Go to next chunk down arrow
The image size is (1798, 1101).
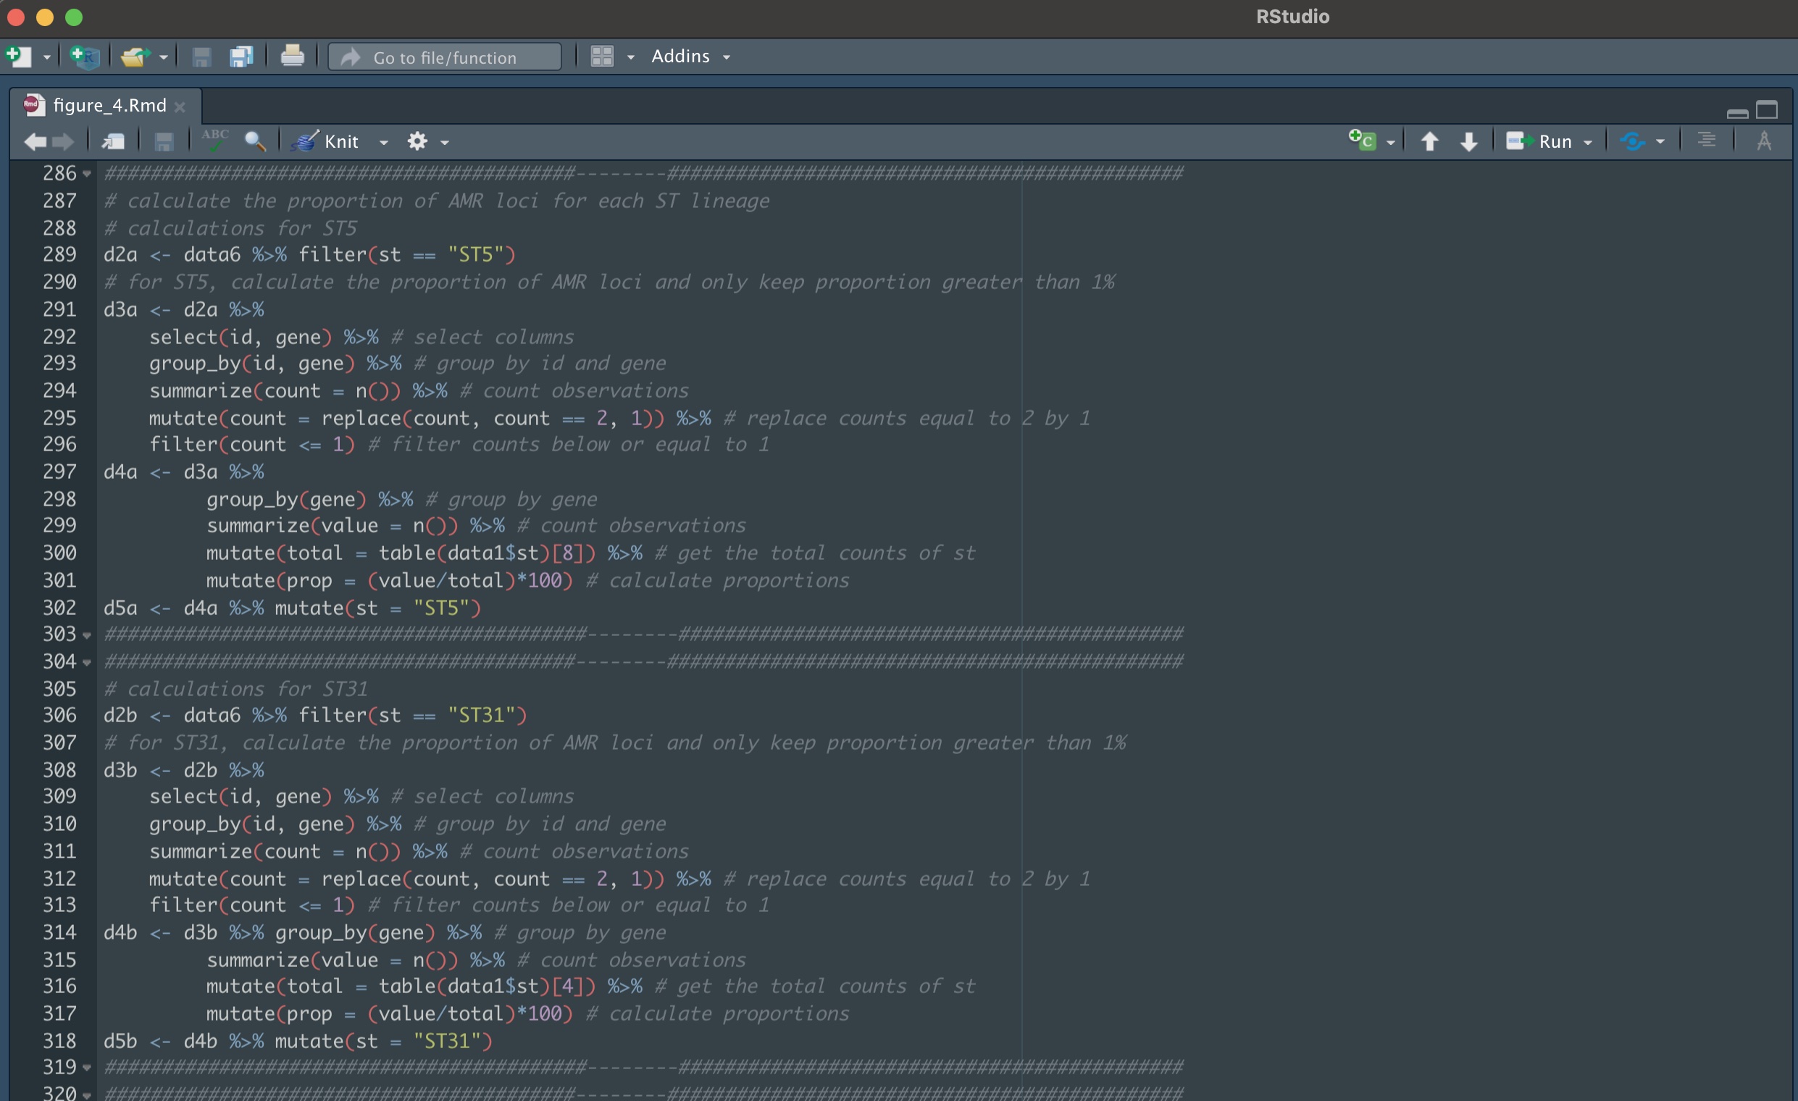[x=1469, y=141]
